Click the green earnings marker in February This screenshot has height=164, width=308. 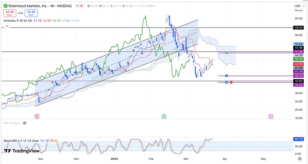[164, 116]
